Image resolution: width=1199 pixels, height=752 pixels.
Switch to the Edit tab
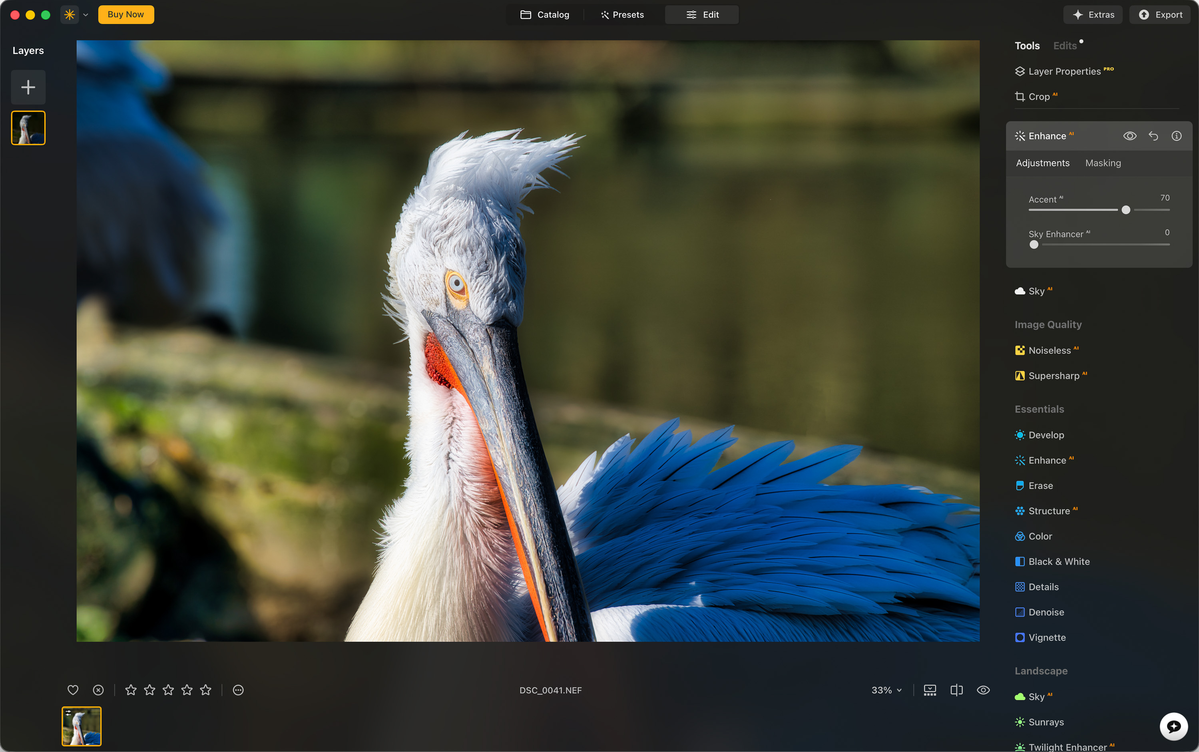coord(702,15)
